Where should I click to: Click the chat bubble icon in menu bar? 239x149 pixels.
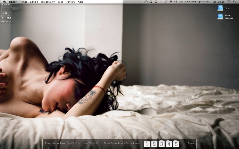click(146, 2)
